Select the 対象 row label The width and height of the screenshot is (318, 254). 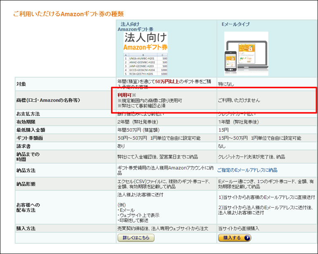click(21, 84)
